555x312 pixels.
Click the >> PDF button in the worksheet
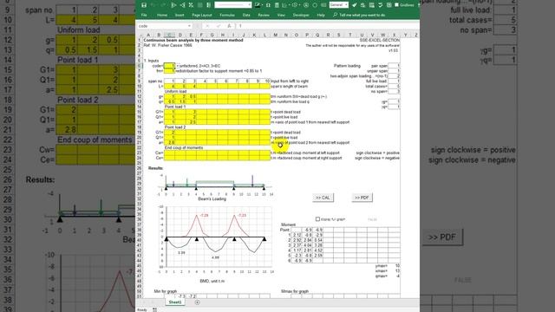click(x=362, y=198)
